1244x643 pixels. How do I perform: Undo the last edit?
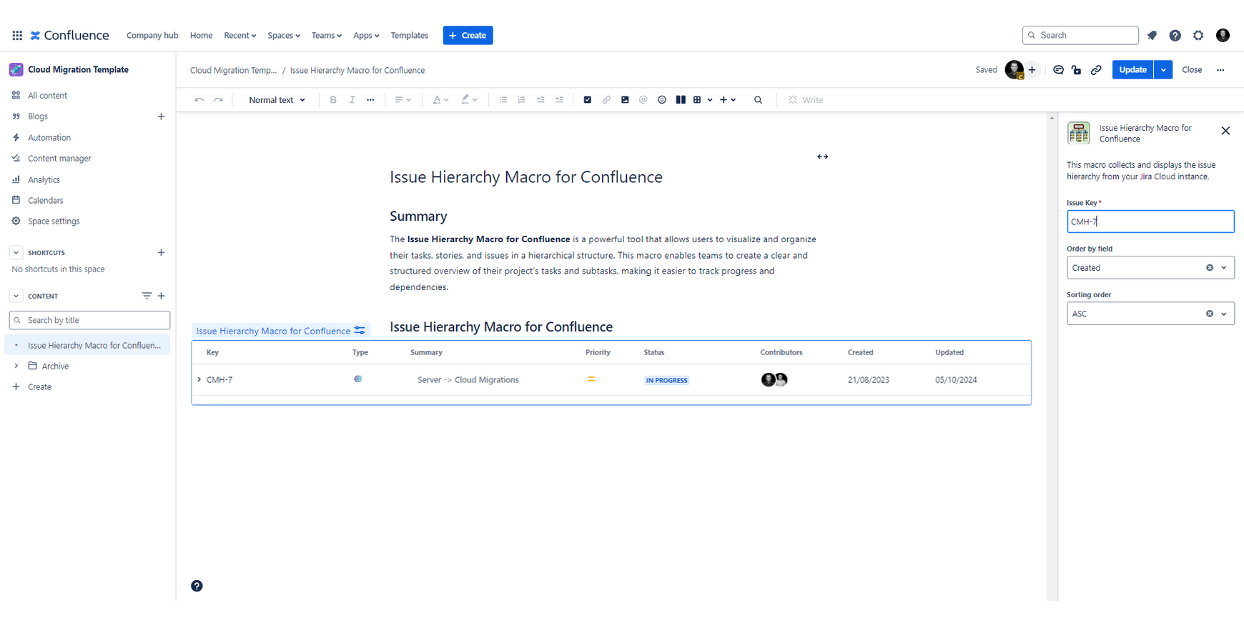pos(199,100)
